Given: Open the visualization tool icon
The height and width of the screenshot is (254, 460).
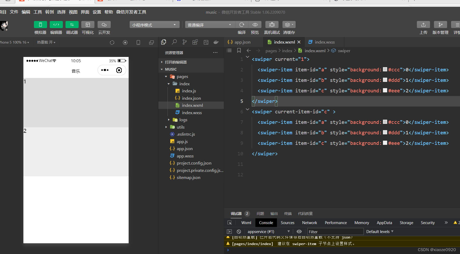Looking at the screenshot, I should pyautogui.click(x=88, y=25).
